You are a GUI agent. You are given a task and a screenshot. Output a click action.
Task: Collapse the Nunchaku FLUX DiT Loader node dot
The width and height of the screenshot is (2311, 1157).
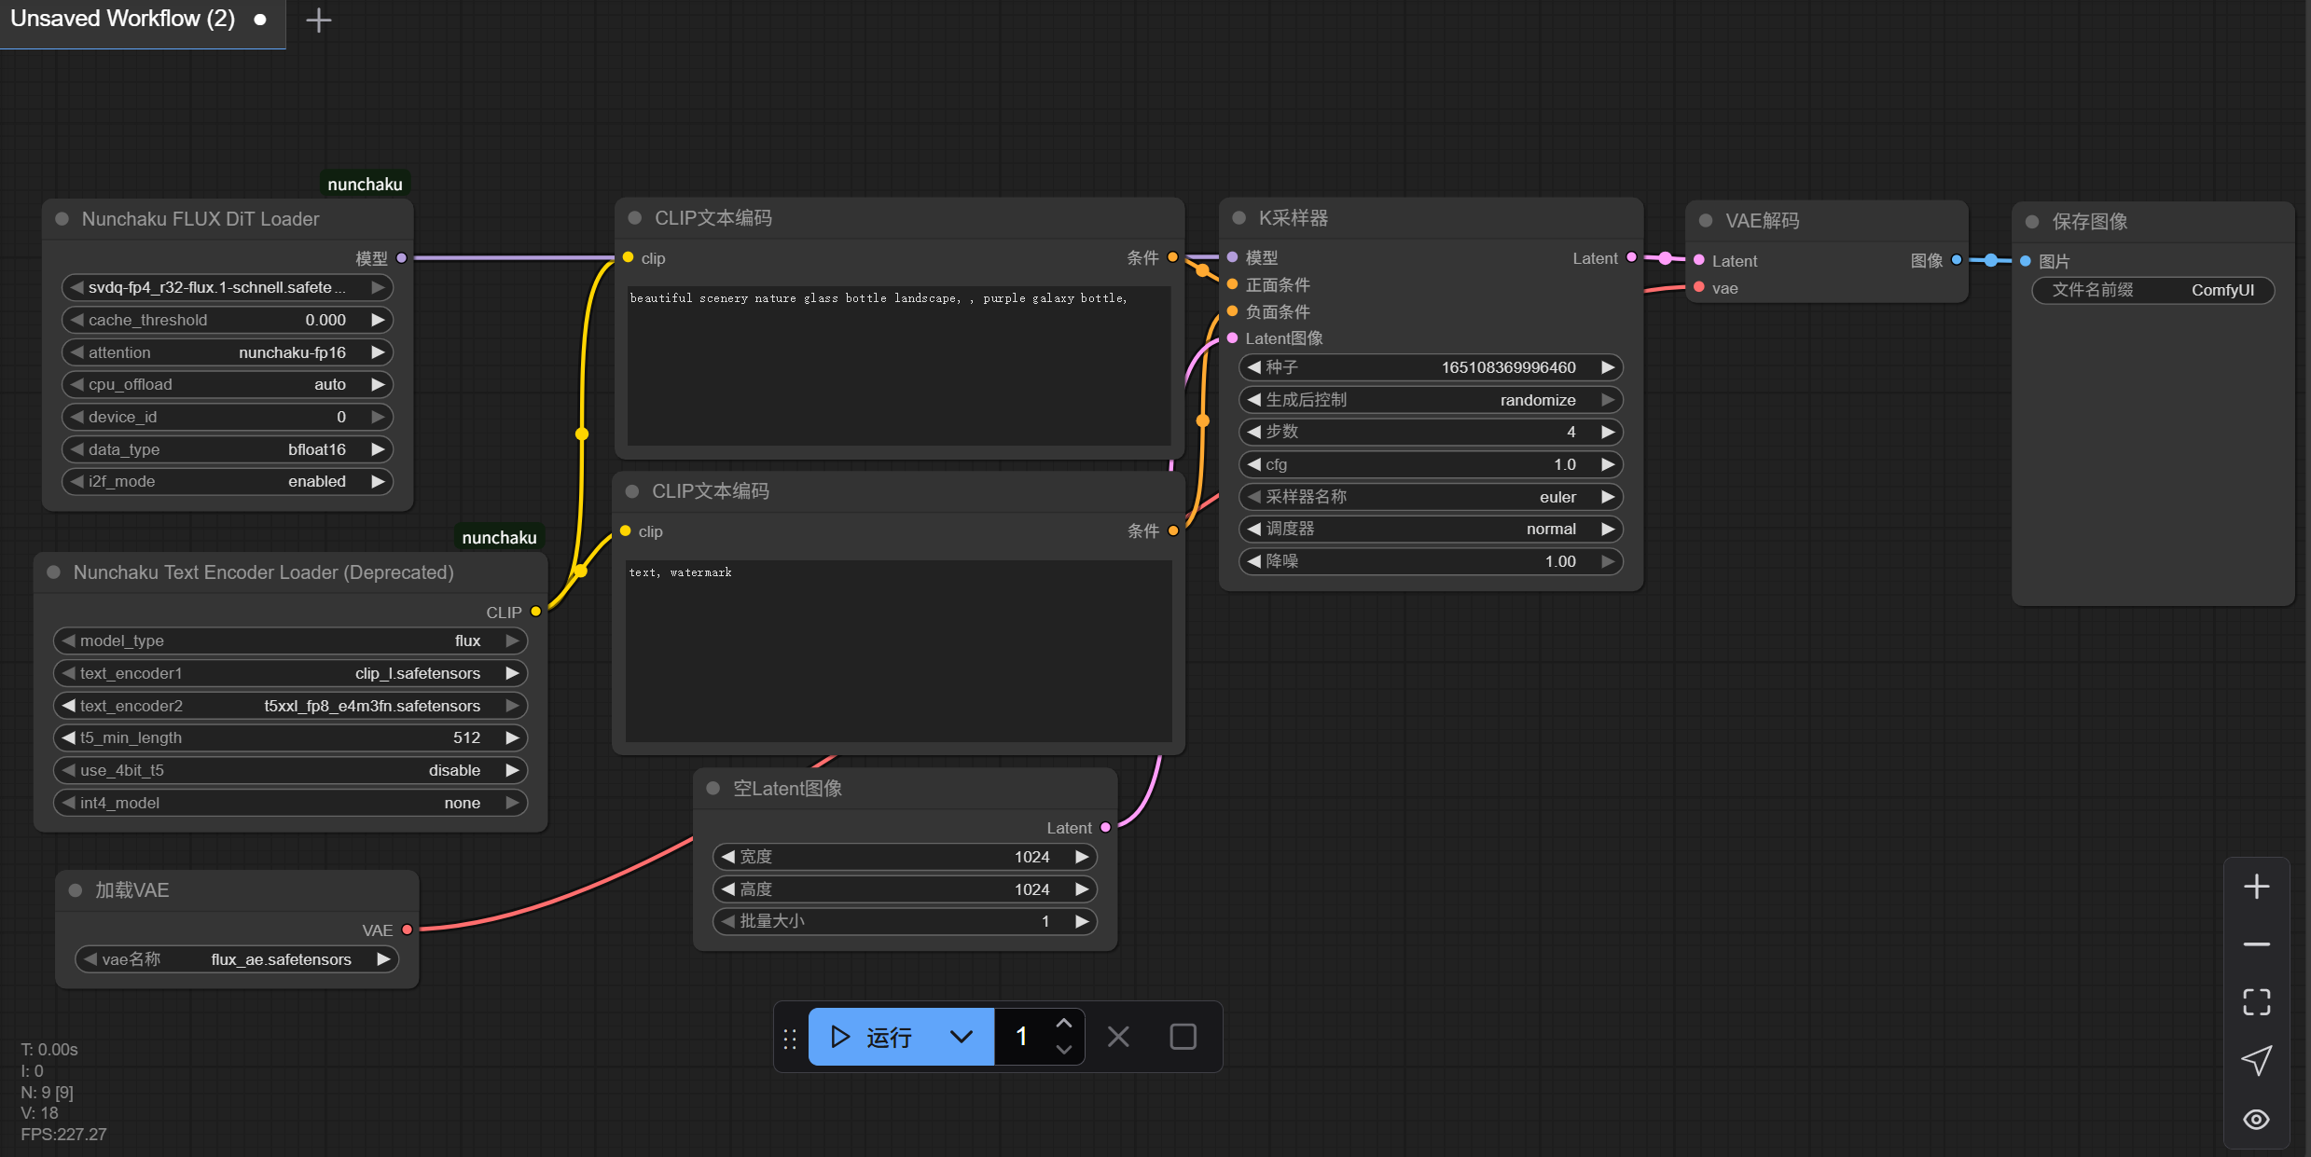point(62,219)
